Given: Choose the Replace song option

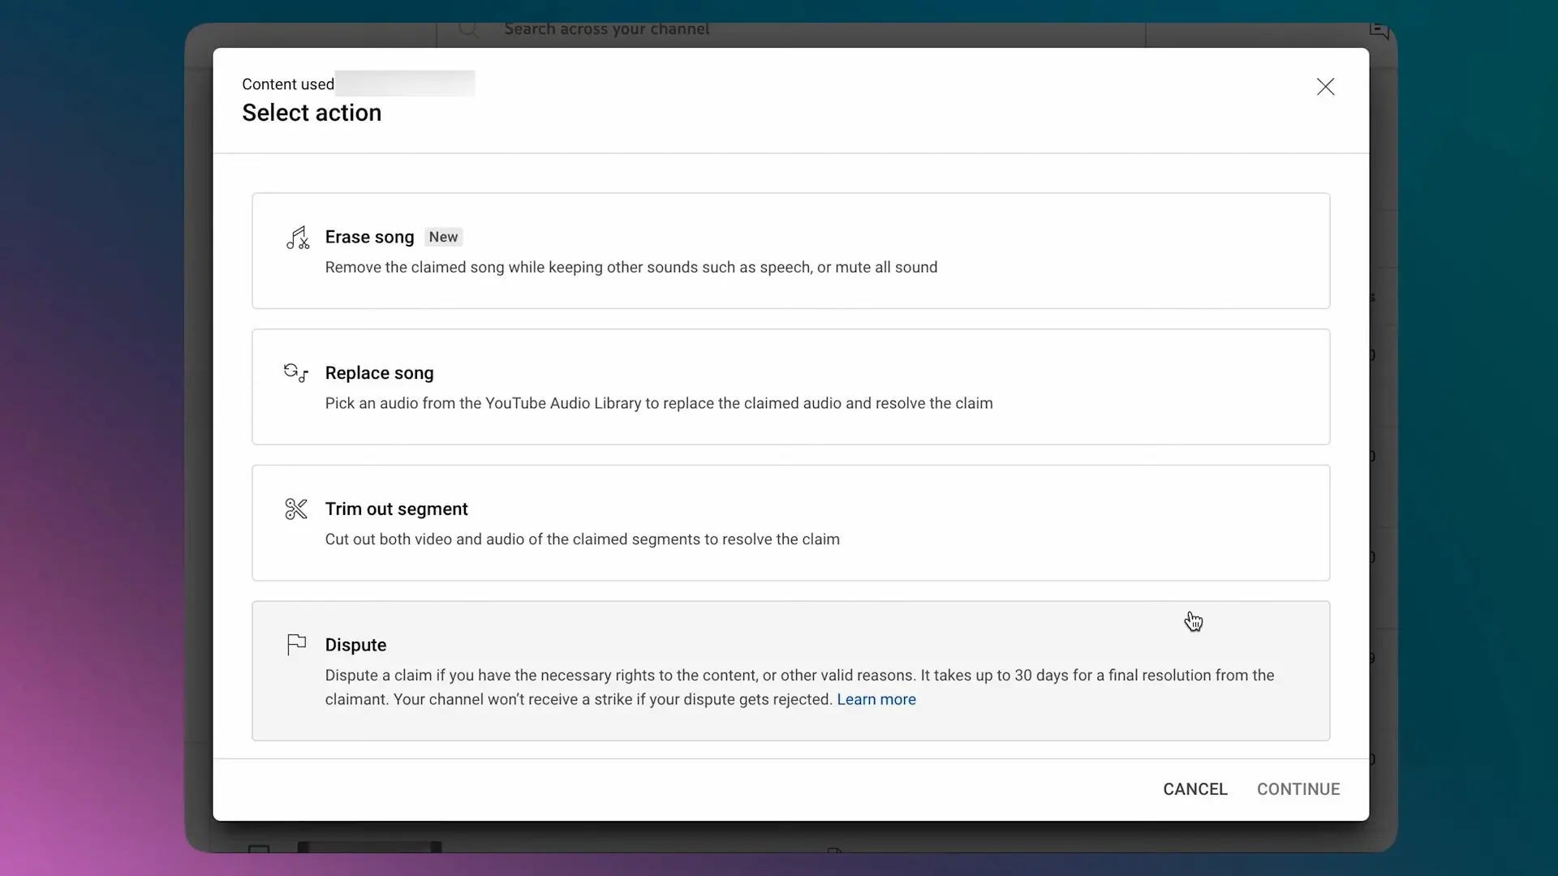Looking at the screenshot, I should click(790, 387).
